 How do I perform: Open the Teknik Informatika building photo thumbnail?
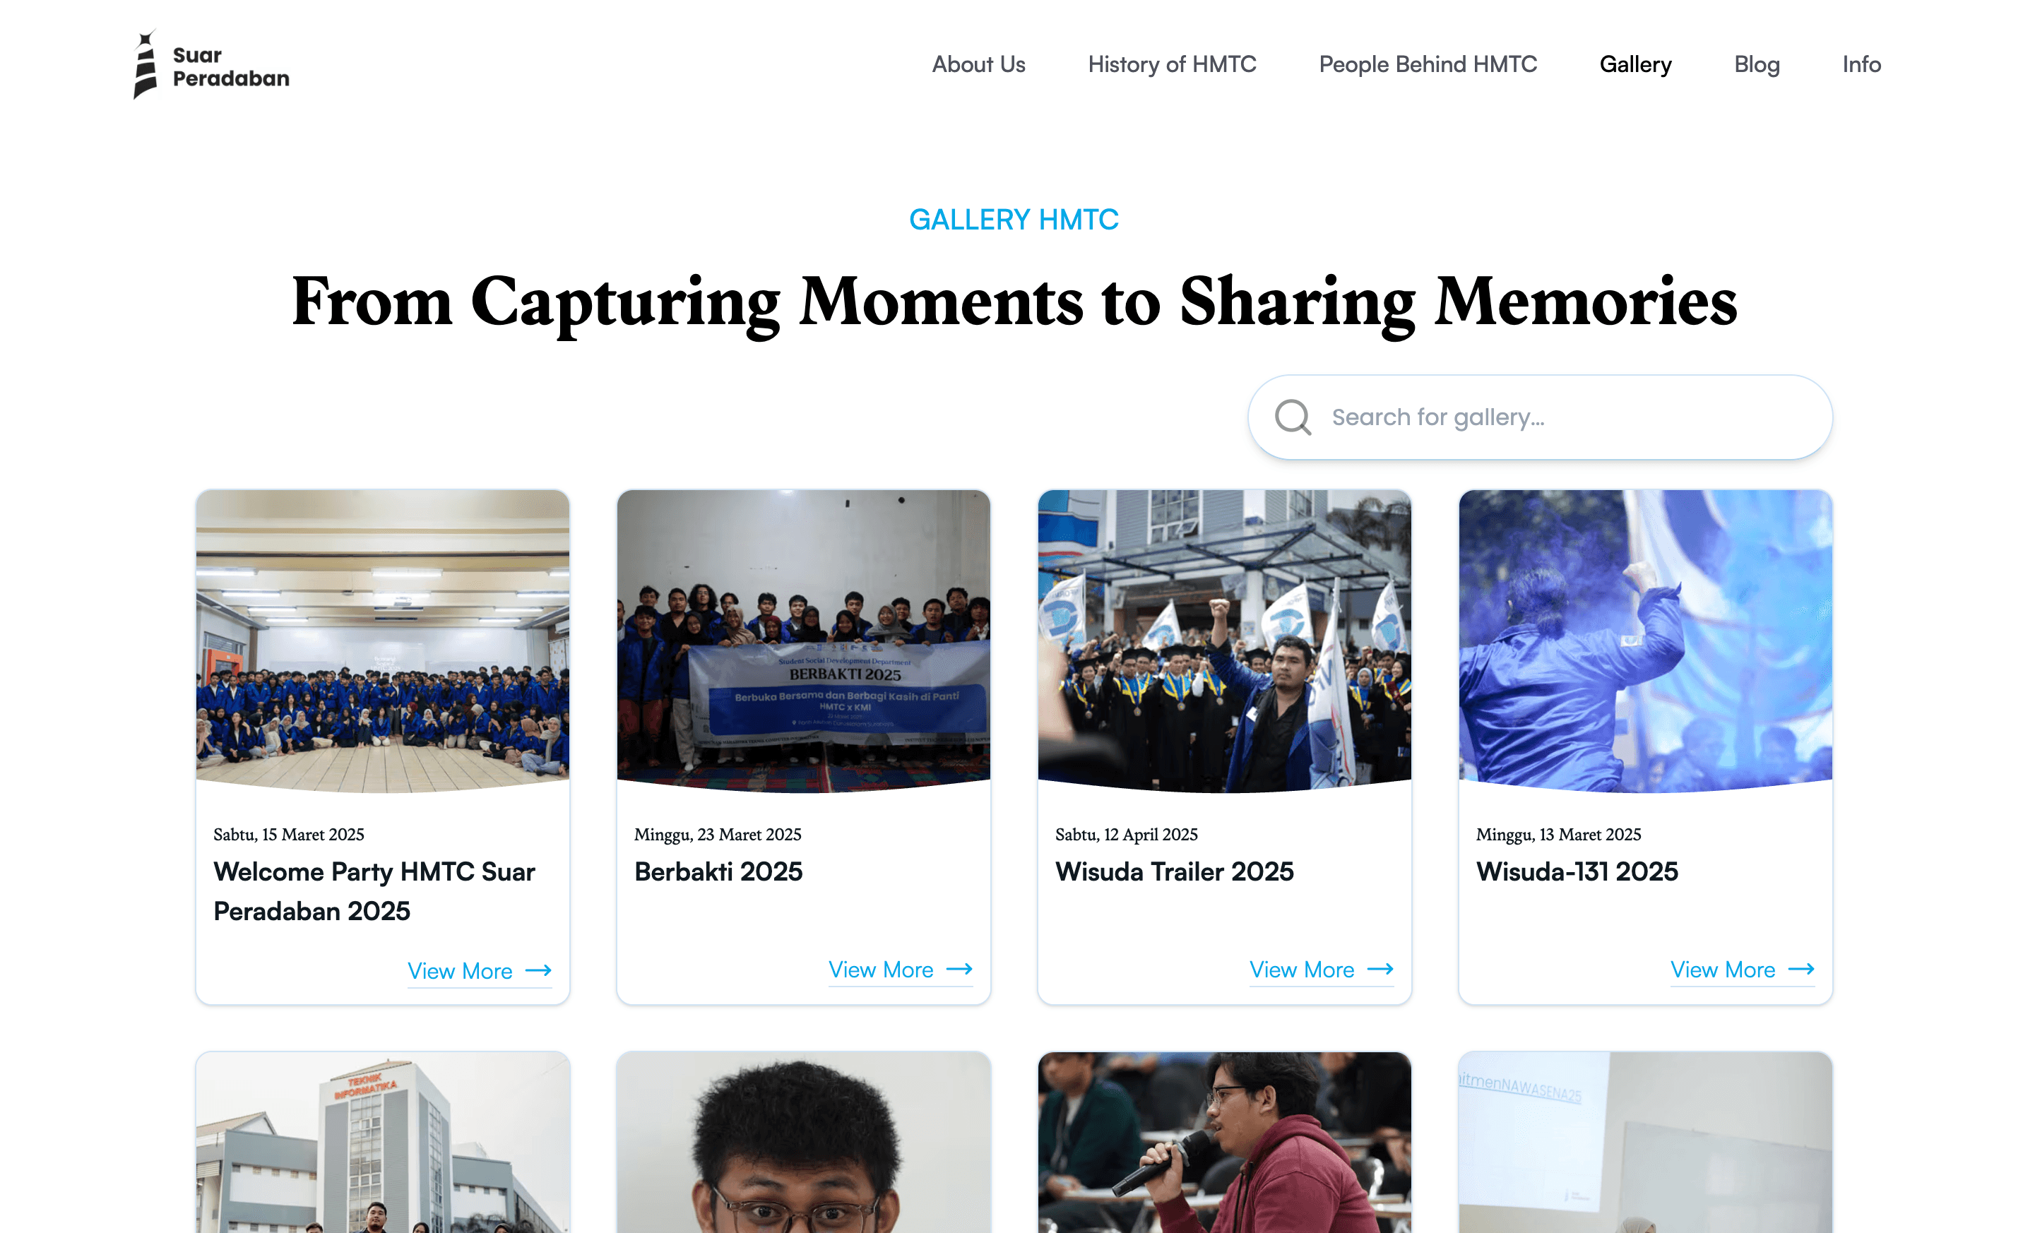point(383,1142)
